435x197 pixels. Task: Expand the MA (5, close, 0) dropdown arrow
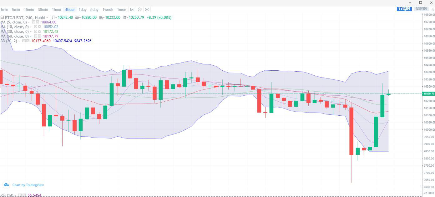29,22
